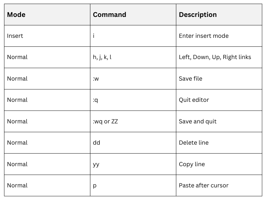Select the 'Save file' description
This screenshot has height=199, width=266.
point(191,79)
